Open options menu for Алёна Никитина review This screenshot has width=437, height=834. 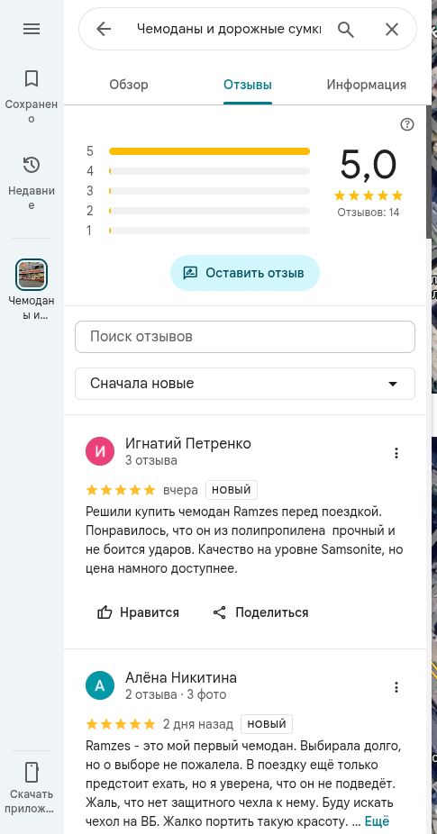coord(396,687)
